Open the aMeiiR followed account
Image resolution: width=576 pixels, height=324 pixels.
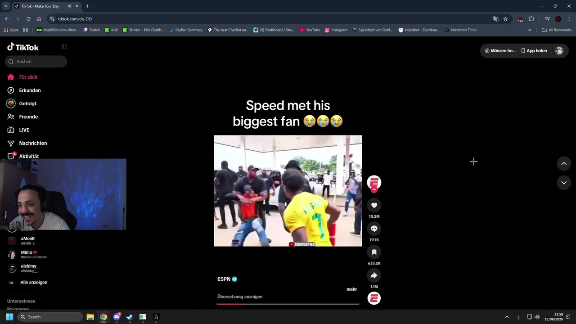click(28, 241)
